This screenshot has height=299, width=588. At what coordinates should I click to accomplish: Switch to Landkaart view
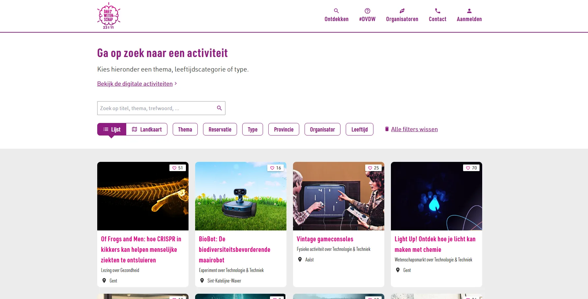click(147, 129)
